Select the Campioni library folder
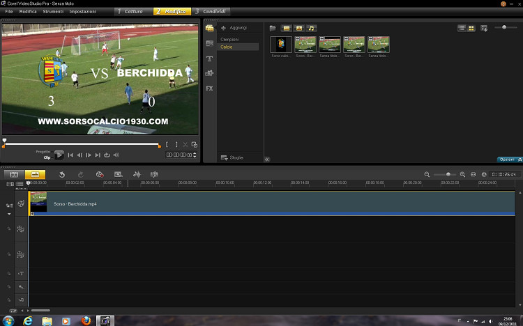 [x=229, y=39]
